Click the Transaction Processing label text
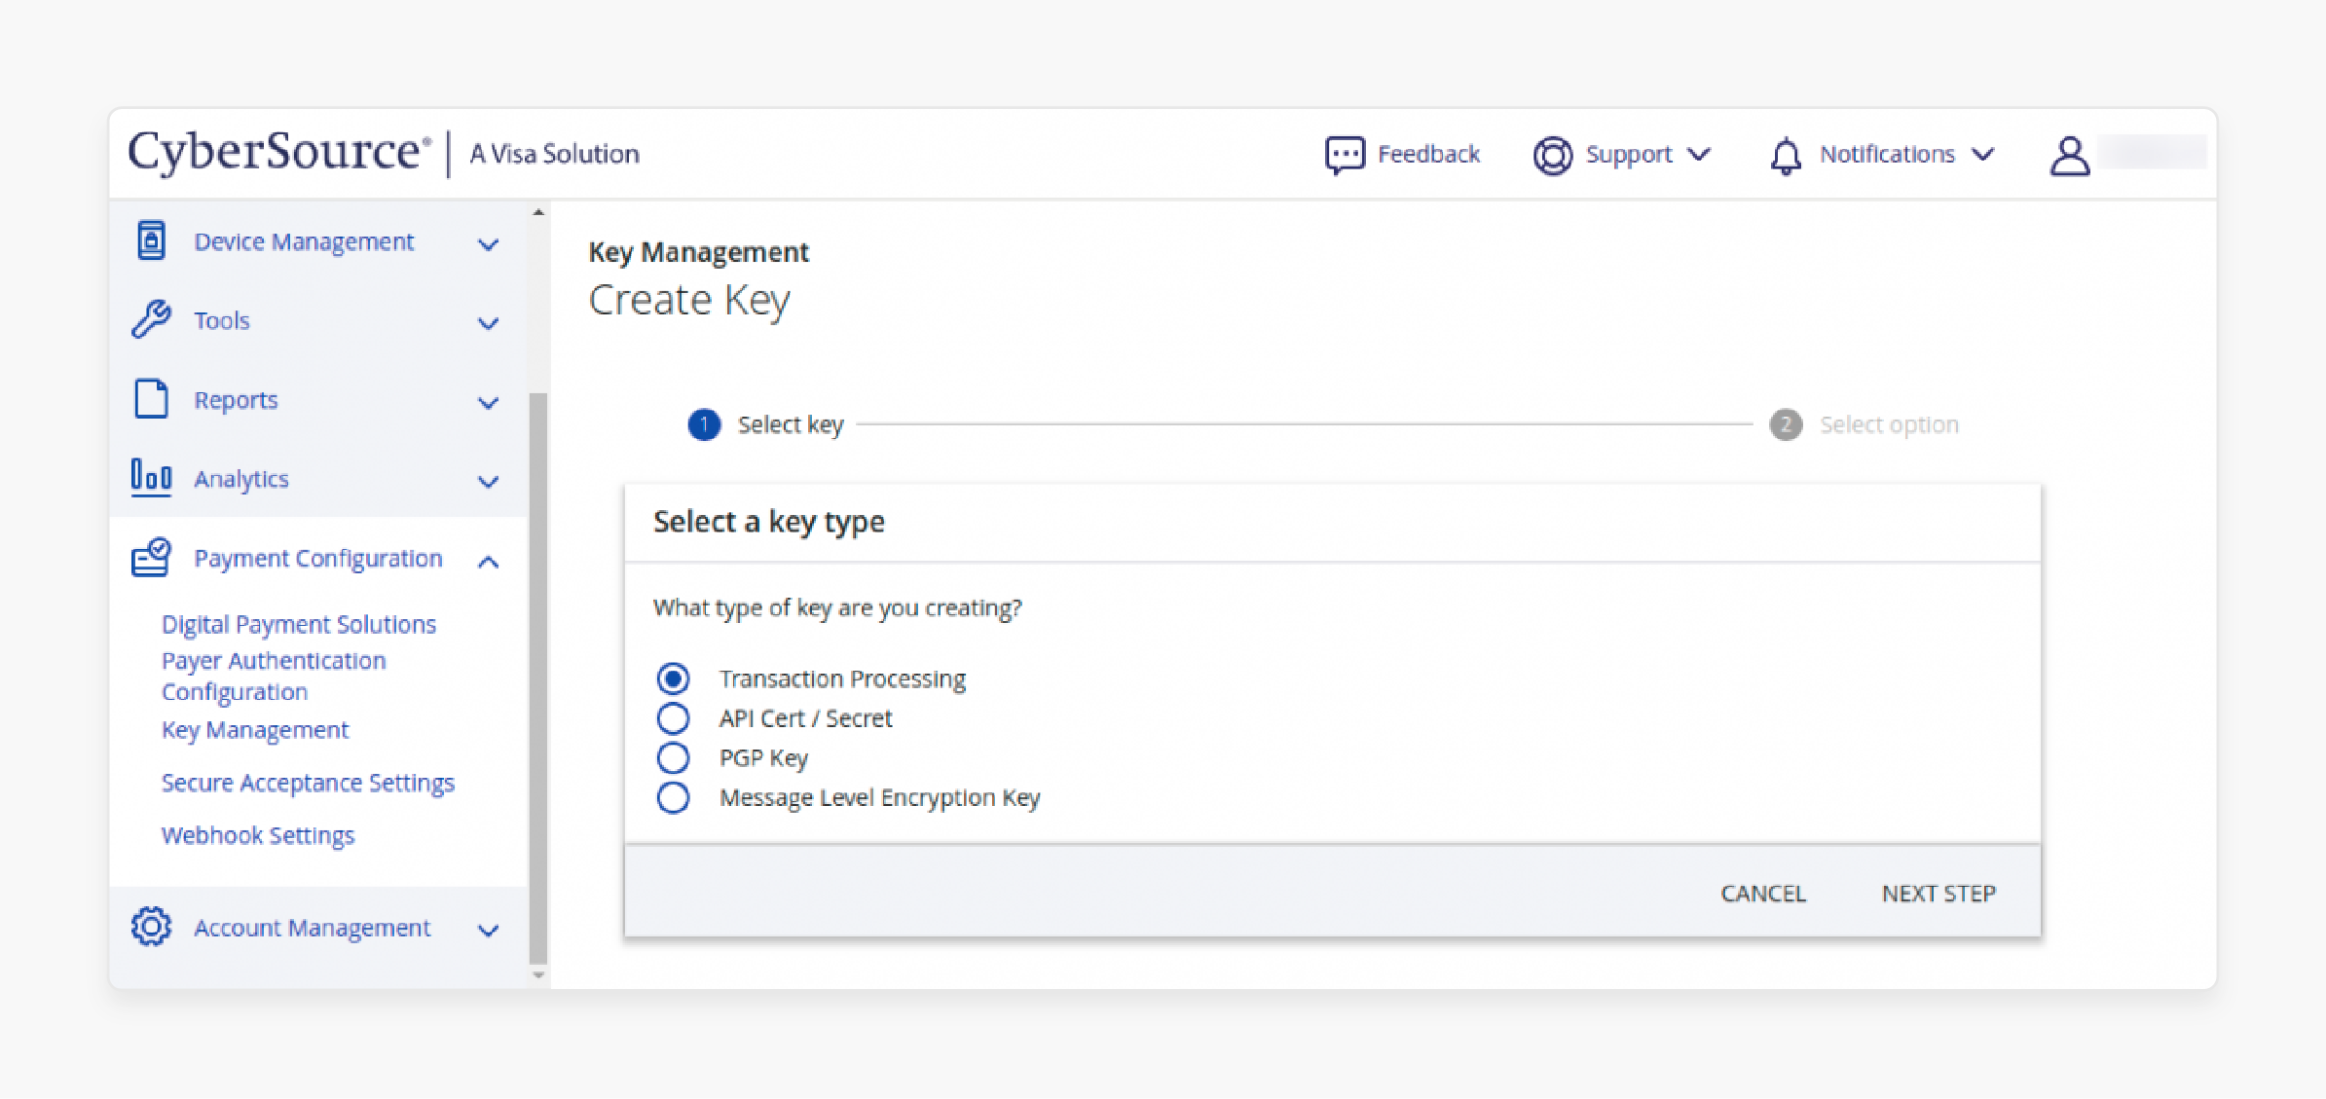 coord(842,678)
